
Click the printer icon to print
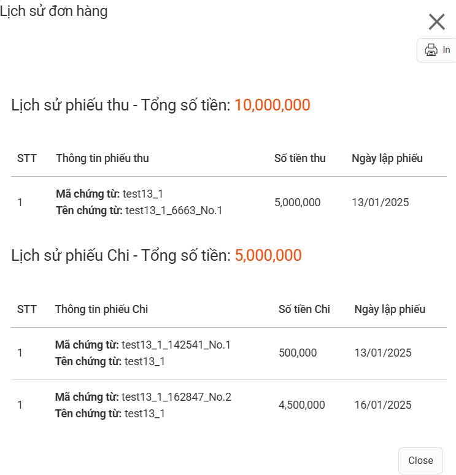point(431,50)
